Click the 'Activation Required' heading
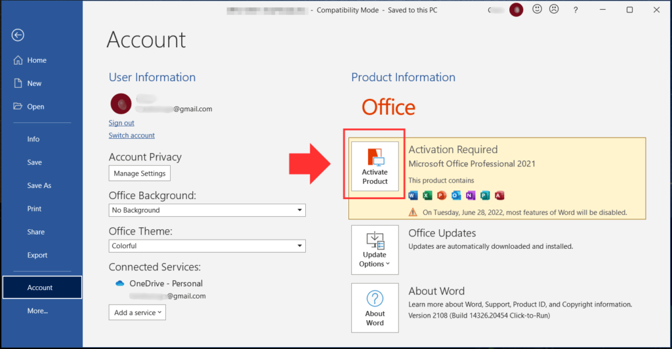Image resolution: width=672 pixels, height=349 pixels. [x=453, y=150]
